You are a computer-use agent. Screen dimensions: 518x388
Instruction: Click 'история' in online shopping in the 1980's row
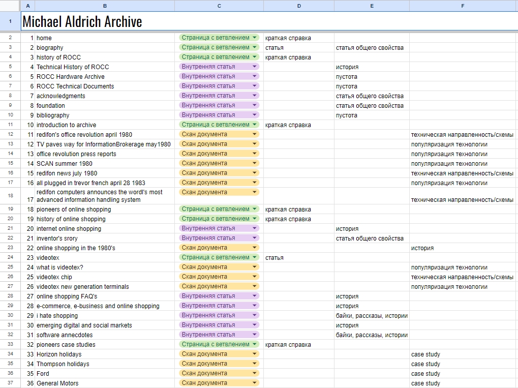tap(422, 248)
